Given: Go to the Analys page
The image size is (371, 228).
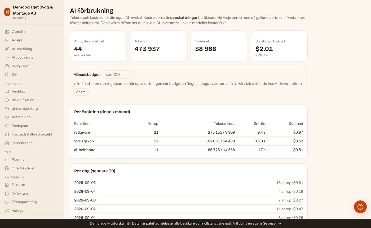Looking at the screenshot, I should coord(32,40).
